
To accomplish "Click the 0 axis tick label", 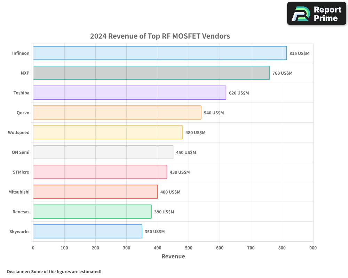I will tap(33, 247).
